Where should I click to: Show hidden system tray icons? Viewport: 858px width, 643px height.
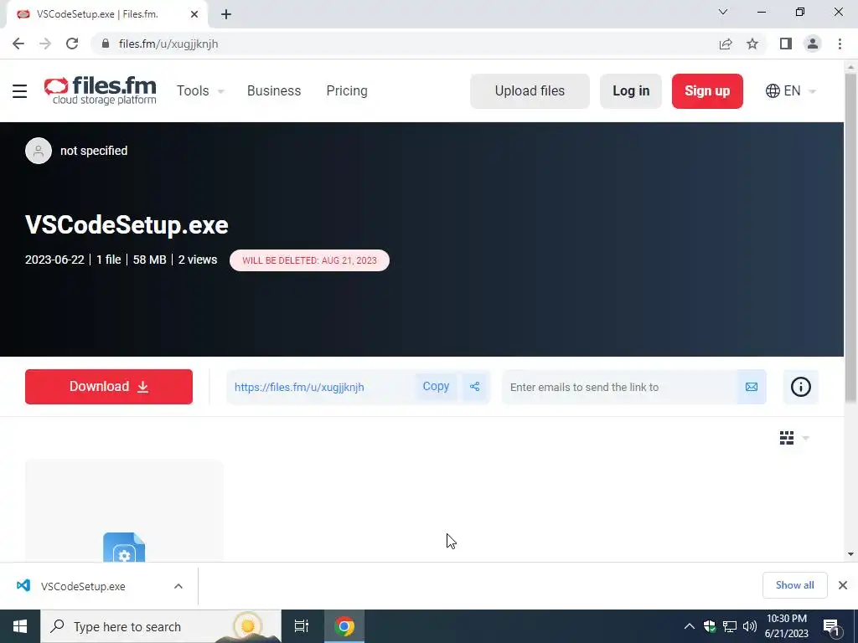coord(690,626)
